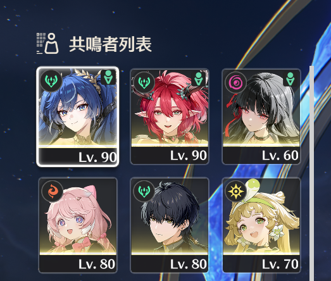Select the black-haired Lv. 60 resonator
The height and width of the screenshot is (281, 331).
coord(261,116)
